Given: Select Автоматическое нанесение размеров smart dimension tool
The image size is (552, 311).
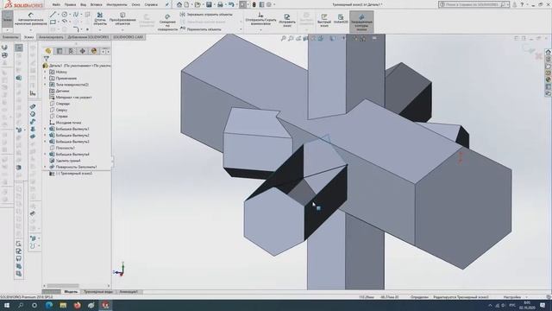Looking at the screenshot, I should tap(31, 19).
